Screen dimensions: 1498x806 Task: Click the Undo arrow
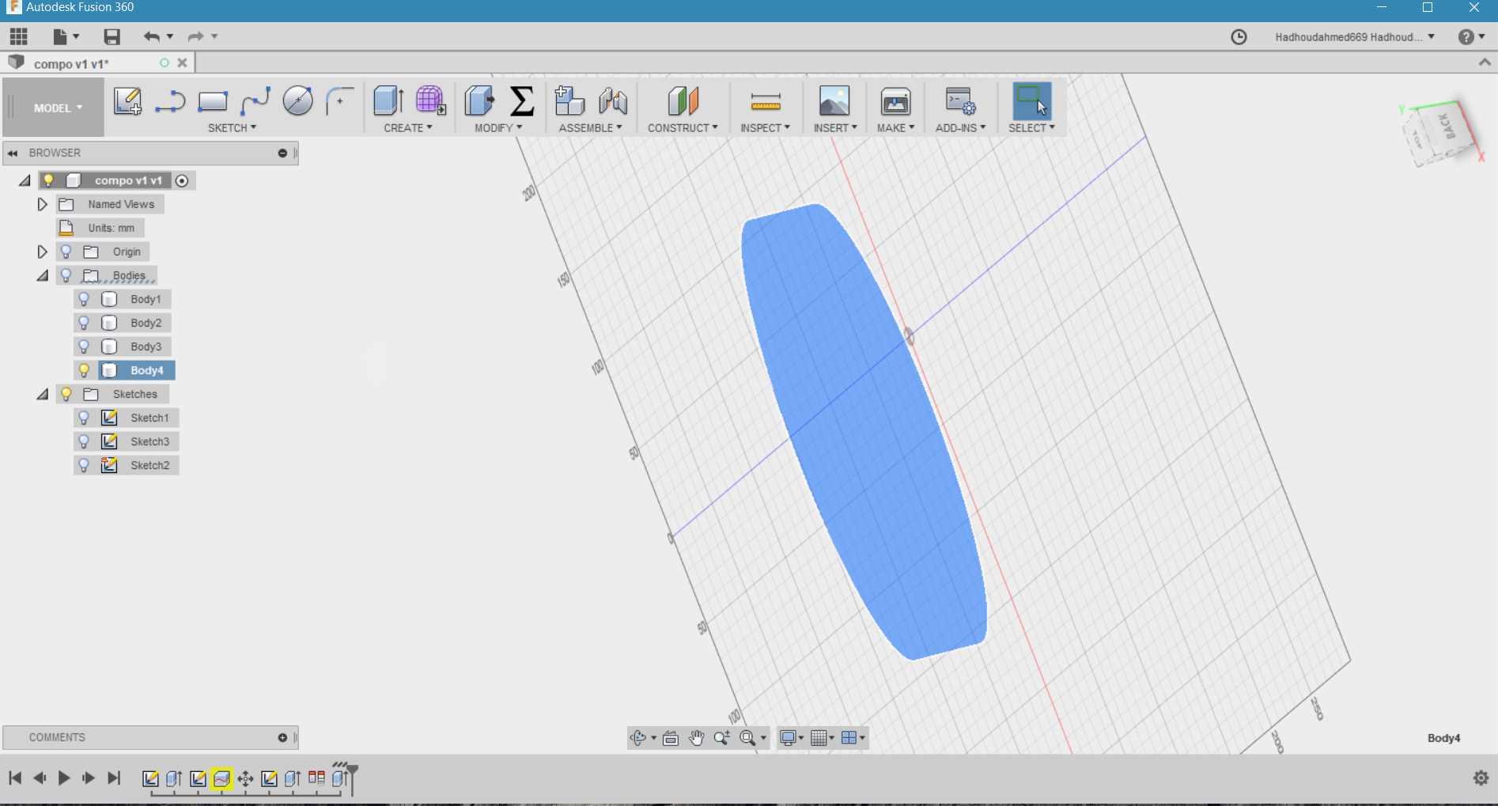151,36
